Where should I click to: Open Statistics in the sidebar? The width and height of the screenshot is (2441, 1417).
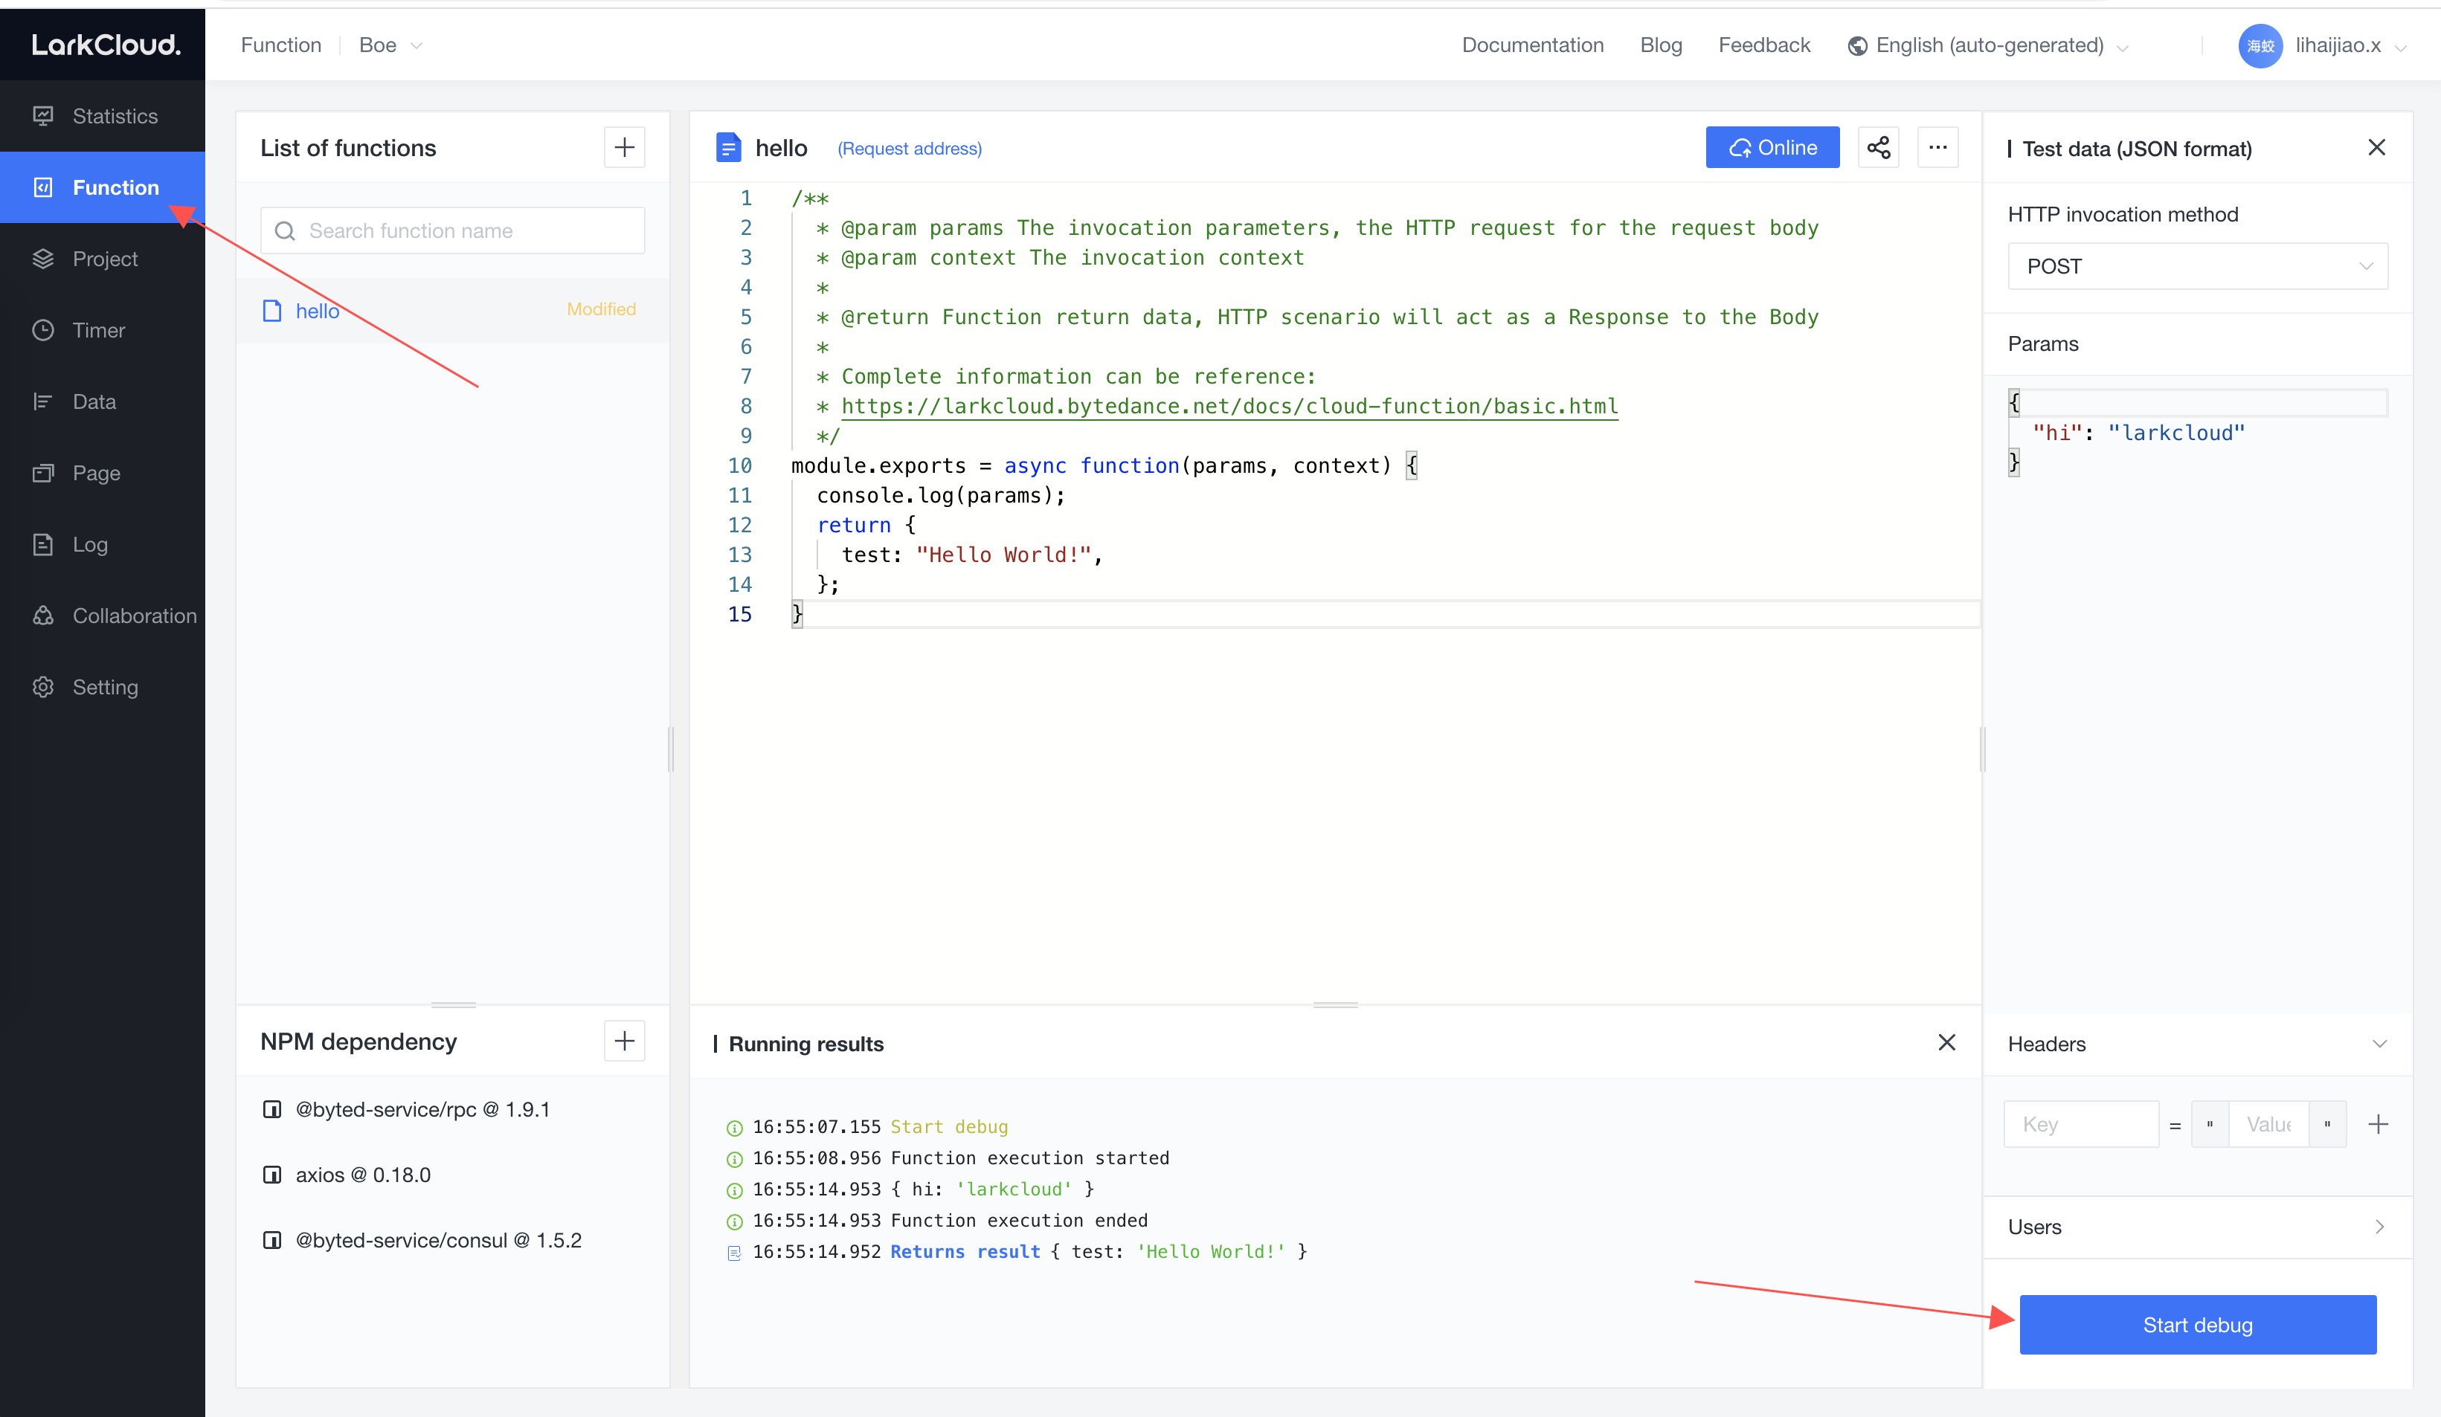pos(102,116)
